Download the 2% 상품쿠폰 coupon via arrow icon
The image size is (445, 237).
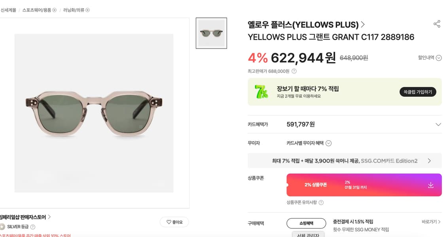click(431, 185)
